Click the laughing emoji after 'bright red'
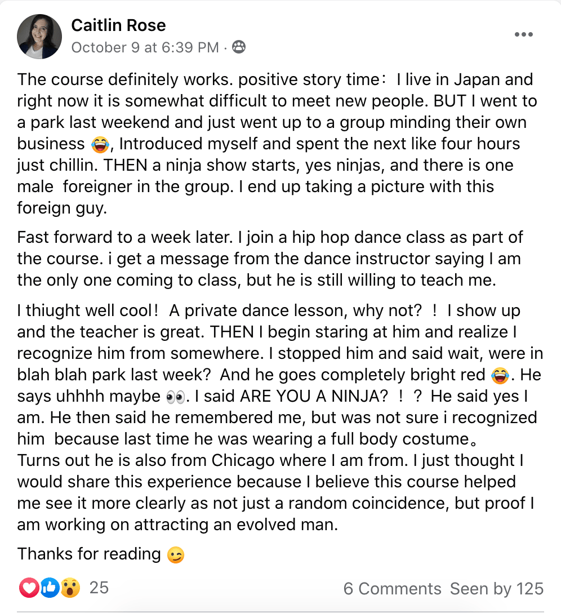This screenshot has height=613, width=561. [498, 375]
